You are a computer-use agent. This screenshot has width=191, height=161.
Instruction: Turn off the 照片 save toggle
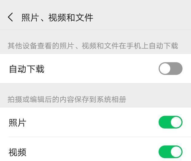point(170,122)
